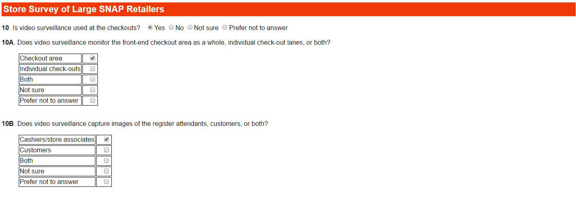The height and width of the screenshot is (199, 576).
Task: Tick the Both checkbox in question 10B
Action: click(106, 160)
